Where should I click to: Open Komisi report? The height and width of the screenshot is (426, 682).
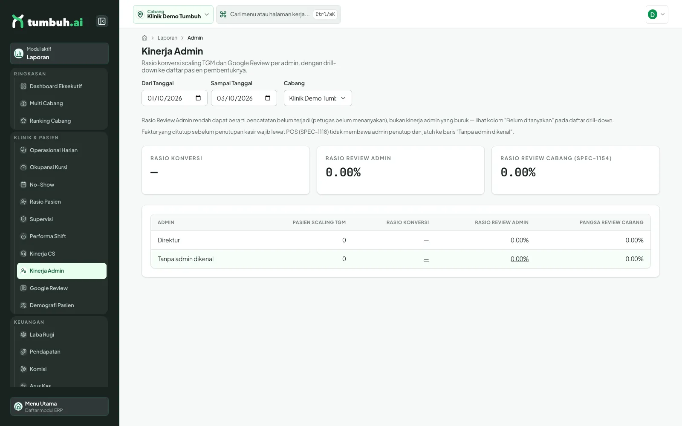(62, 369)
